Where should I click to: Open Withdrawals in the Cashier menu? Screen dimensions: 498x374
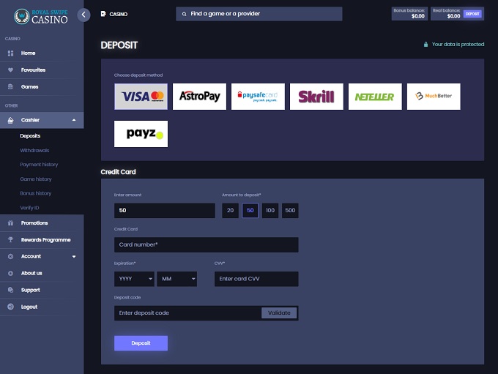click(34, 150)
